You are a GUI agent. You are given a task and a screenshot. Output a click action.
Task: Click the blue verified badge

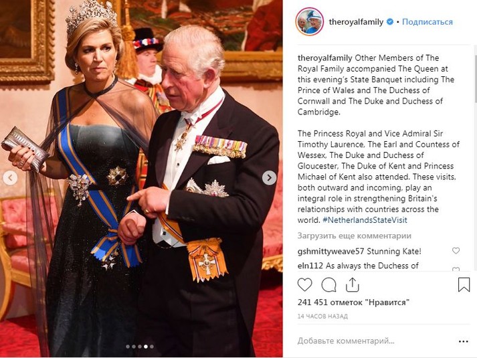click(389, 22)
